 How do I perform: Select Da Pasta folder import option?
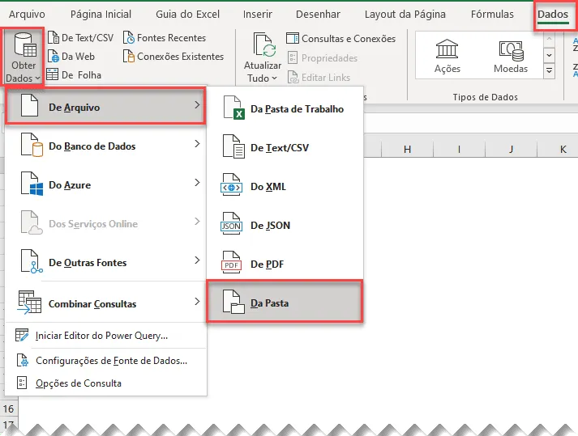tap(285, 302)
